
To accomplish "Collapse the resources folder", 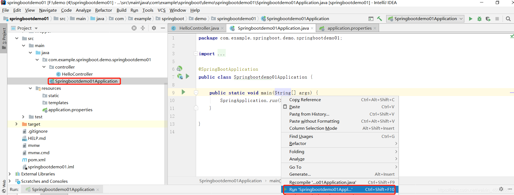I will (30, 88).
